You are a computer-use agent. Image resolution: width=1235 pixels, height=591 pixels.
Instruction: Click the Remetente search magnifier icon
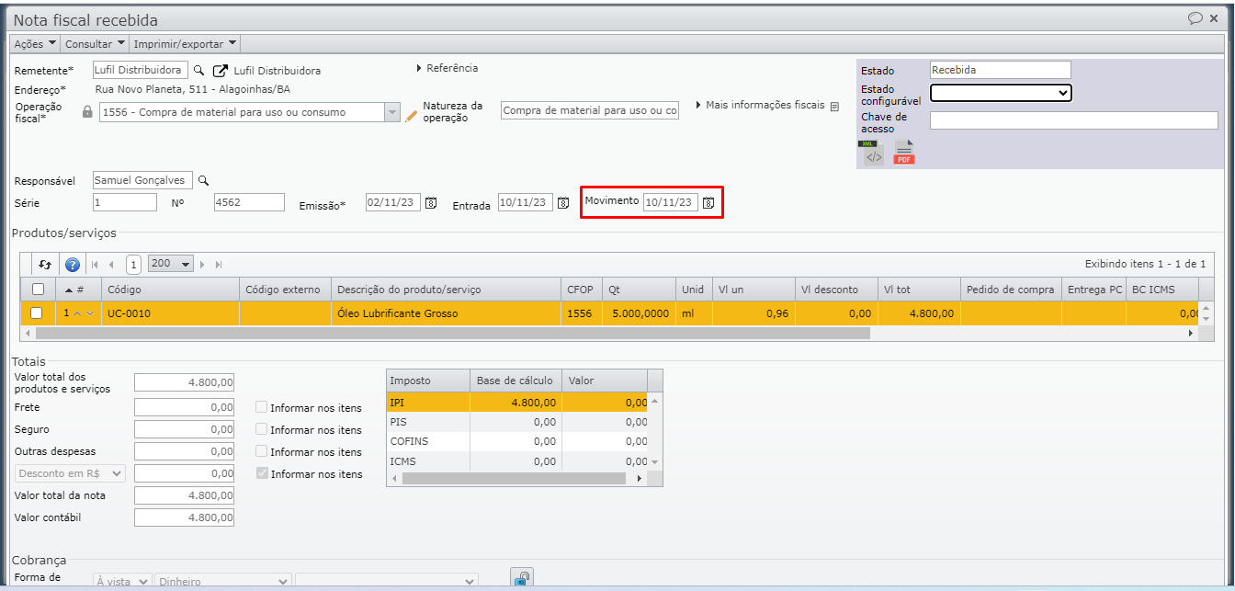coord(199,71)
